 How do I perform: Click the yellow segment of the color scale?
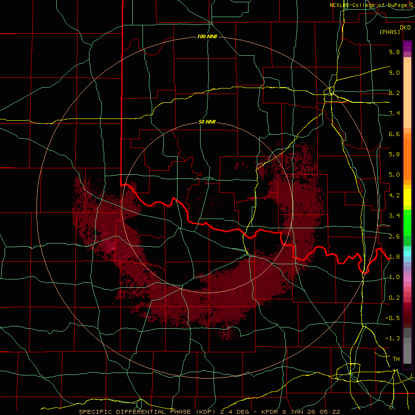(407, 197)
